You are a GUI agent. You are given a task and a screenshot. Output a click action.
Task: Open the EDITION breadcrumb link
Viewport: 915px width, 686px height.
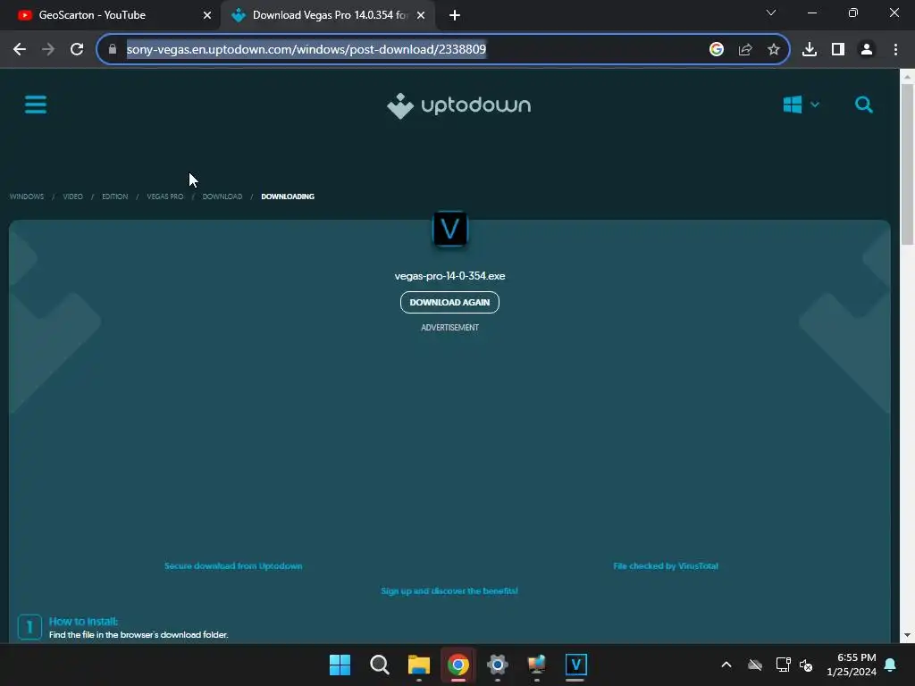click(x=115, y=197)
